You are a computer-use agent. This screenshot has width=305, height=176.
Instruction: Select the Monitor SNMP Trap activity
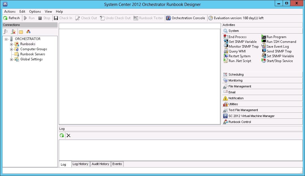pos(241,47)
